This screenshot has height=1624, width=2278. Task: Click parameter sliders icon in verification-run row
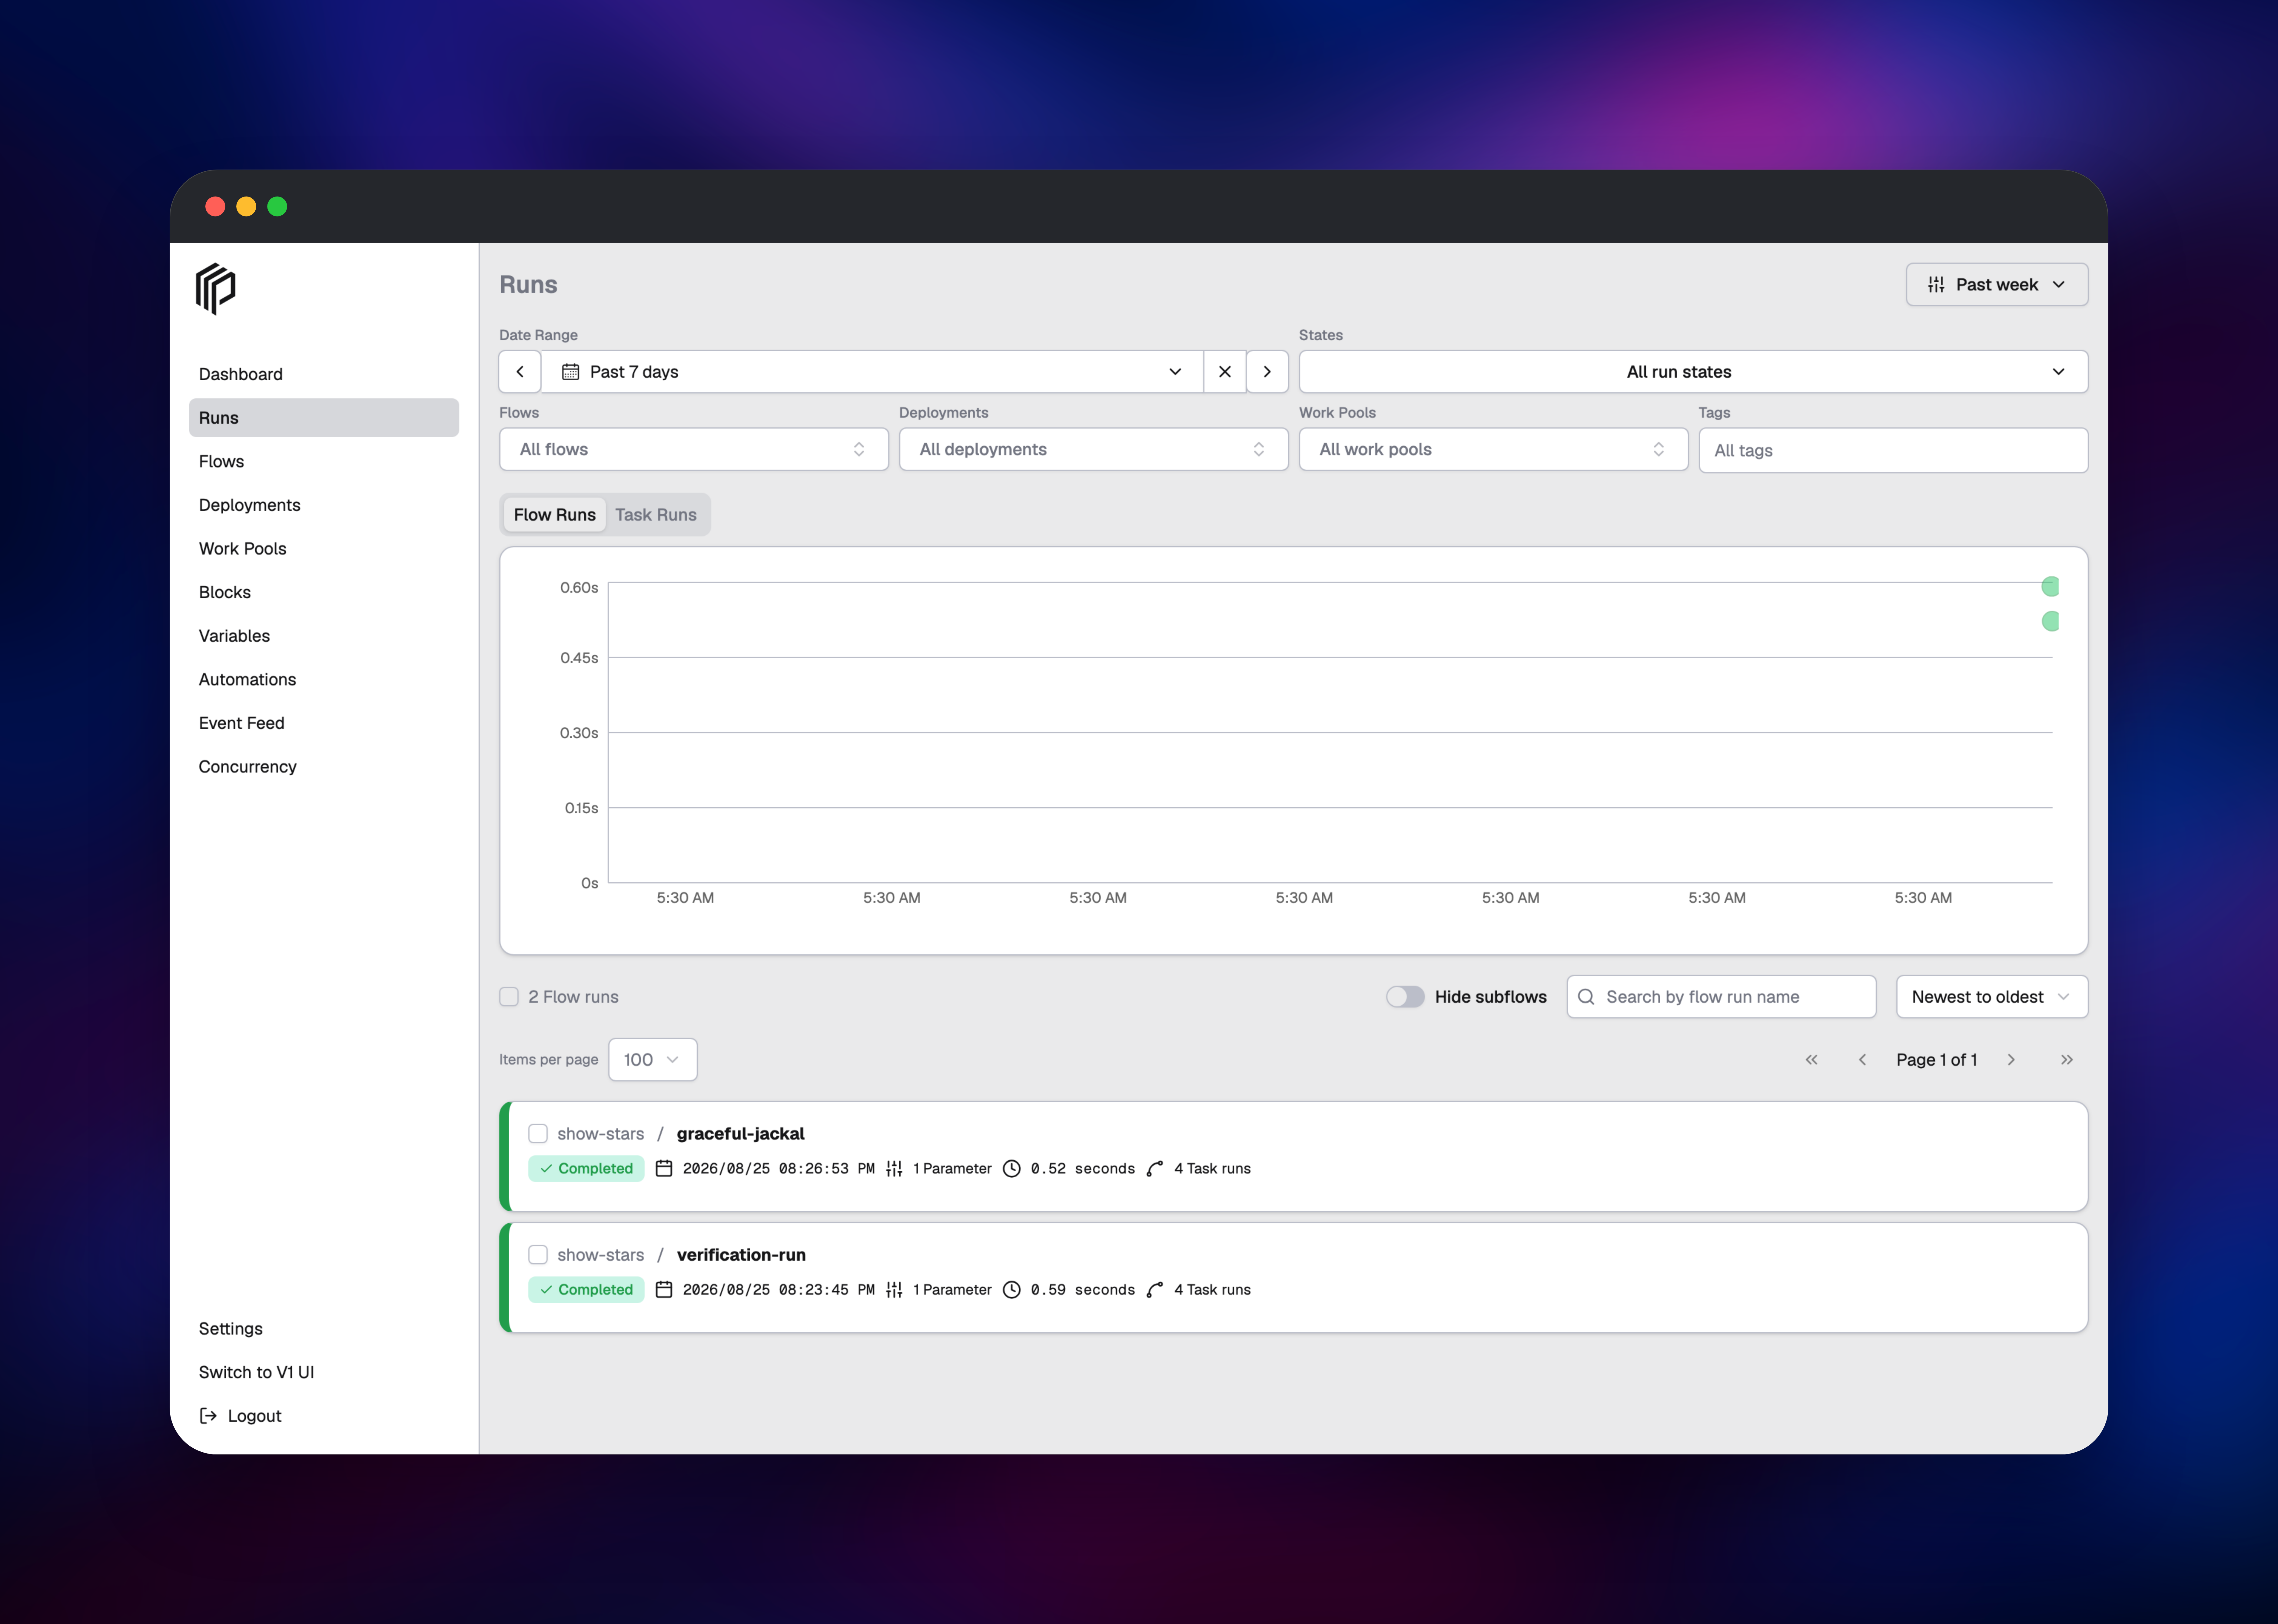(x=895, y=1290)
